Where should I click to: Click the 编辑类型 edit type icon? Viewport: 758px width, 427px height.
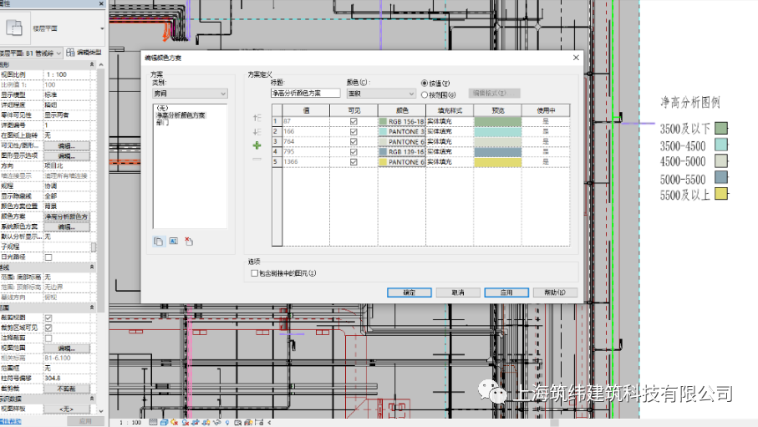[x=70, y=53]
